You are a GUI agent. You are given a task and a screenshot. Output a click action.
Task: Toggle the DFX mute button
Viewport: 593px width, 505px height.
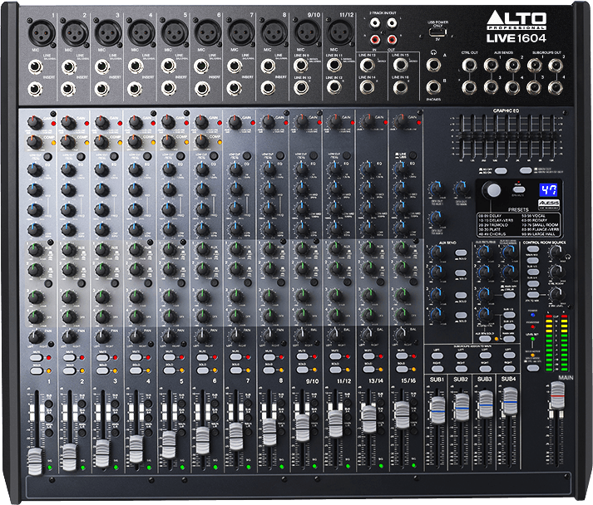518,190
